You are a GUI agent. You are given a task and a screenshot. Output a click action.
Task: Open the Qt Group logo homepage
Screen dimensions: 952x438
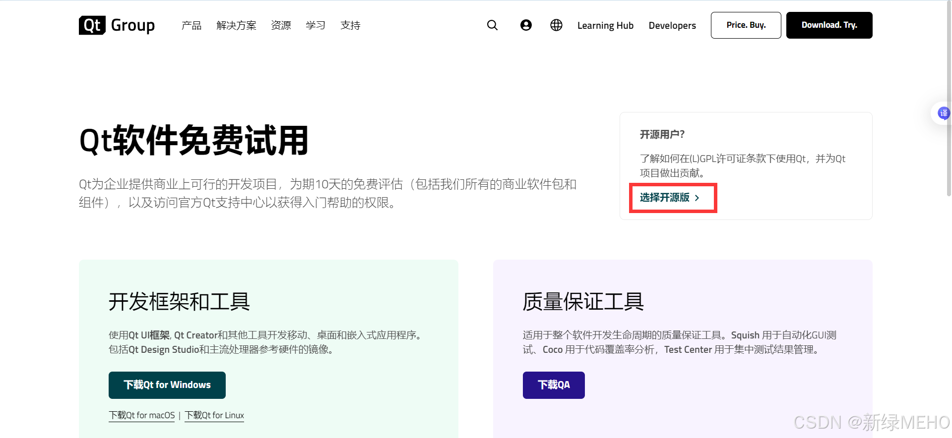pos(117,25)
